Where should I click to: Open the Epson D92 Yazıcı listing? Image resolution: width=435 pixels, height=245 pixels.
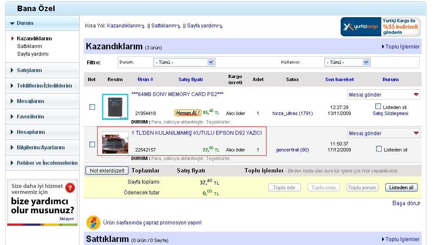(x=196, y=133)
